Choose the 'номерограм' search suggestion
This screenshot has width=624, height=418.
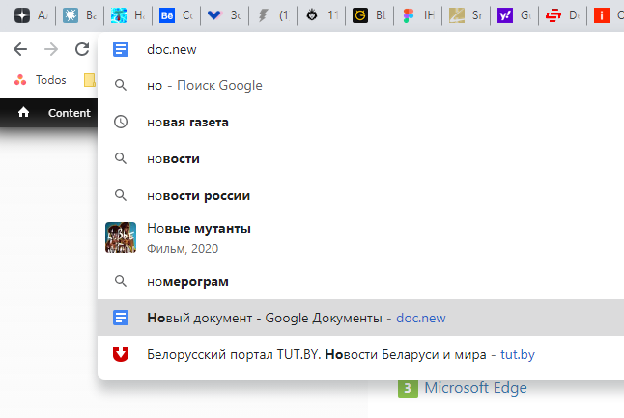(x=360, y=281)
